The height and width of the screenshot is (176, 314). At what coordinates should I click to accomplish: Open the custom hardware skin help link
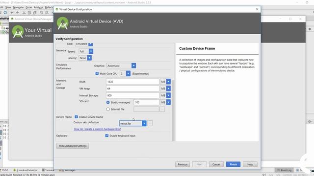pyautogui.click(x=97, y=129)
